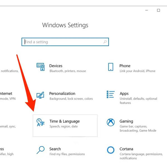Click 'Background, lock screen, colors' text
167x167 pixels.
pyautogui.click(x=71, y=99)
